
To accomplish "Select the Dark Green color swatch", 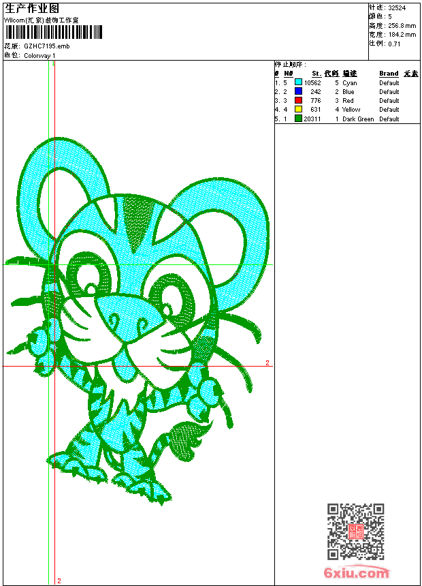I will (298, 119).
